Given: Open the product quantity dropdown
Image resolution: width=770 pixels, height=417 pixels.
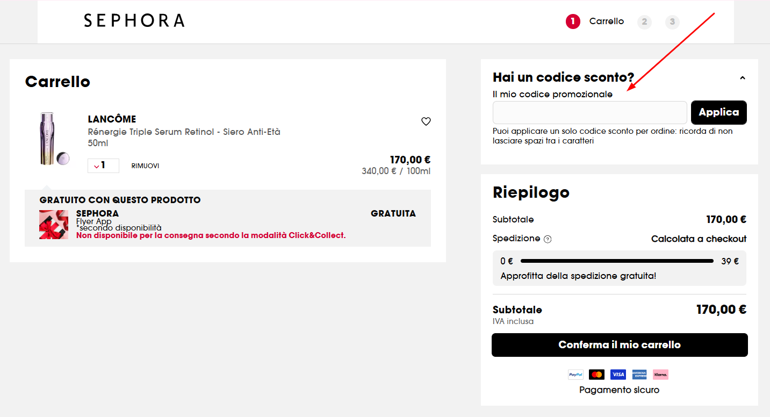Looking at the screenshot, I should pos(103,166).
